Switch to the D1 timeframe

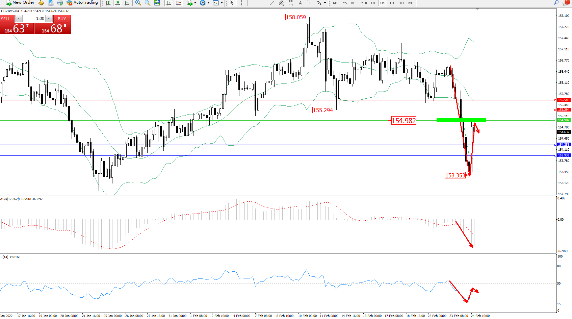tap(392, 3)
